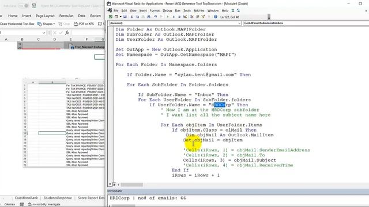Viewport: 369px width, 207px height.
Task: Click the formula bar Cancel X icon
Action: pos(55,33)
